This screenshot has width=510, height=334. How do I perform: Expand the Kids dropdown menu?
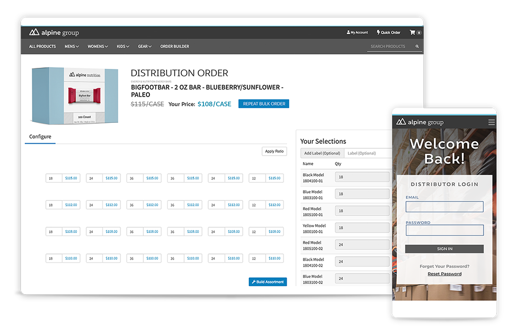click(x=123, y=46)
